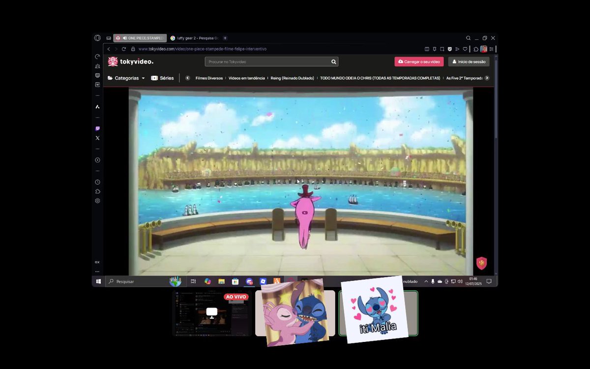Open History clock icon in sidebar
Viewport: 590px width, 369px height.
tap(97, 182)
